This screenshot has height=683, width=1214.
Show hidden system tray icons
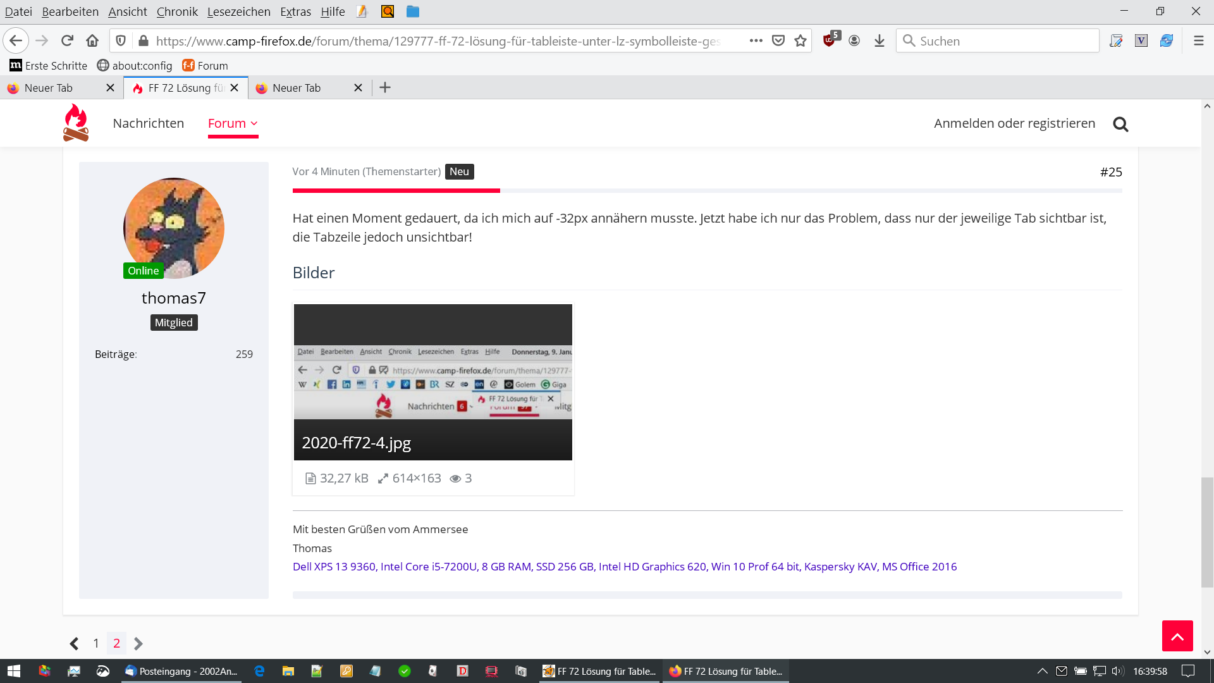click(x=1042, y=671)
